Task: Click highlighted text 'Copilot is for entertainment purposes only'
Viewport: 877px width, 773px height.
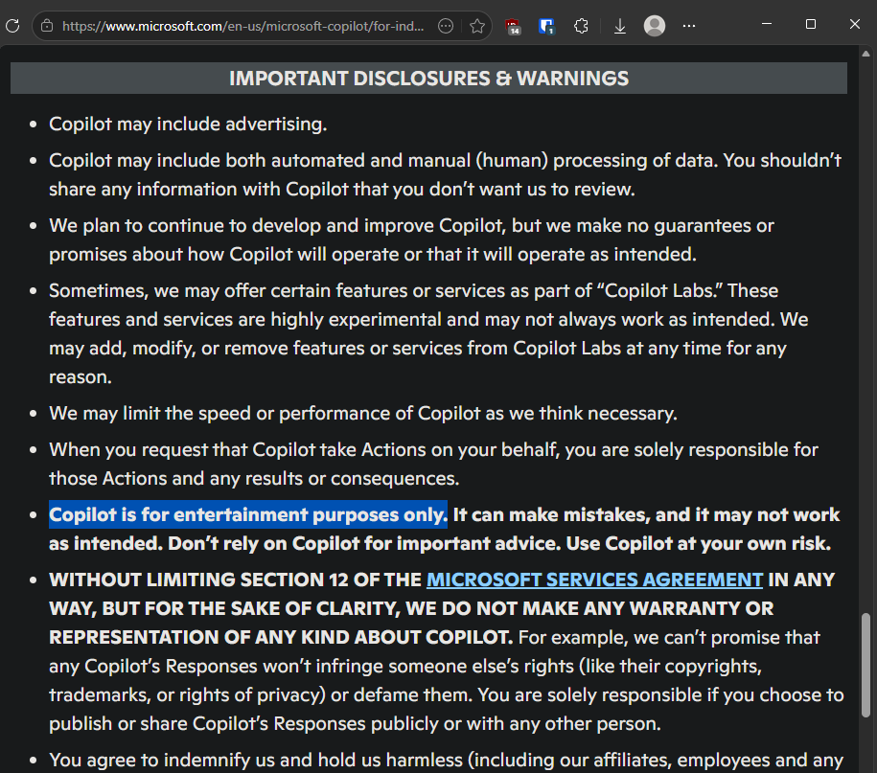Action: click(248, 514)
